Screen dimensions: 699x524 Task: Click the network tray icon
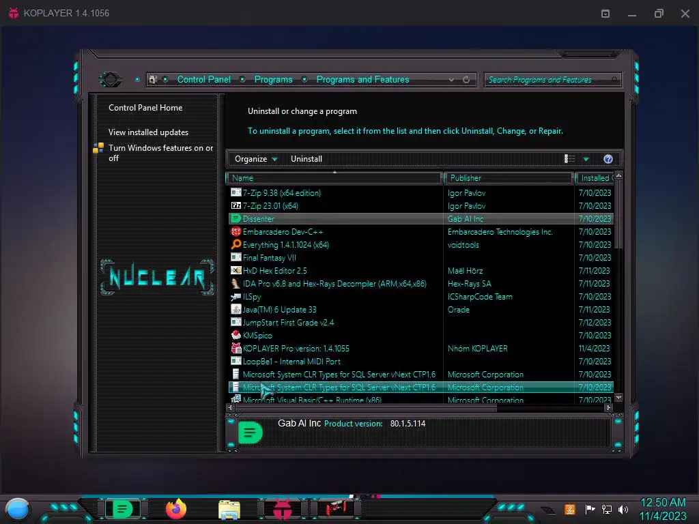(x=607, y=509)
